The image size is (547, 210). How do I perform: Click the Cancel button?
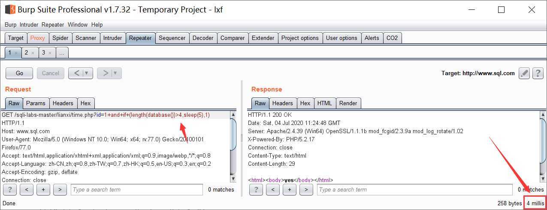click(51, 73)
